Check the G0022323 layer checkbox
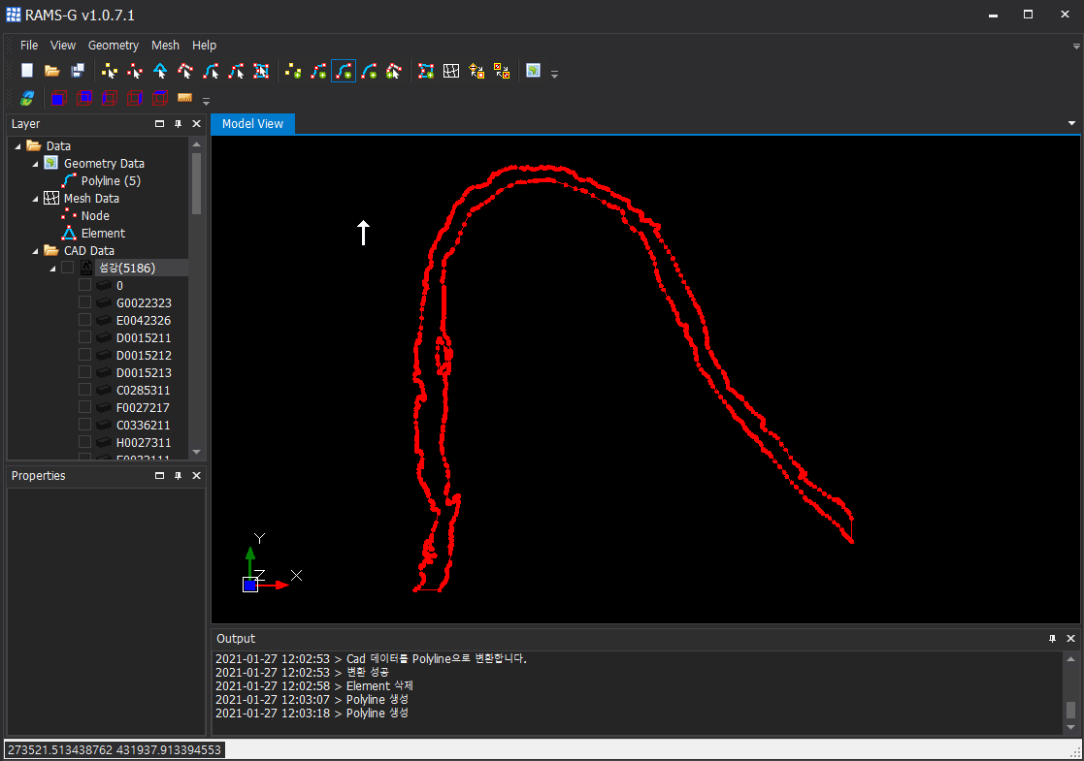Viewport: 1084px width, 761px height. pyautogui.click(x=84, y=302)
